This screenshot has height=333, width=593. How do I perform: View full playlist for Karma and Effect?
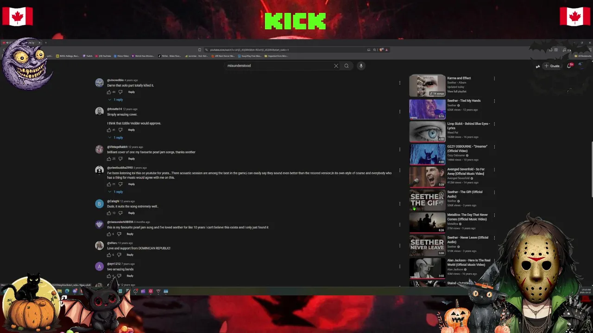coord(457,92)
